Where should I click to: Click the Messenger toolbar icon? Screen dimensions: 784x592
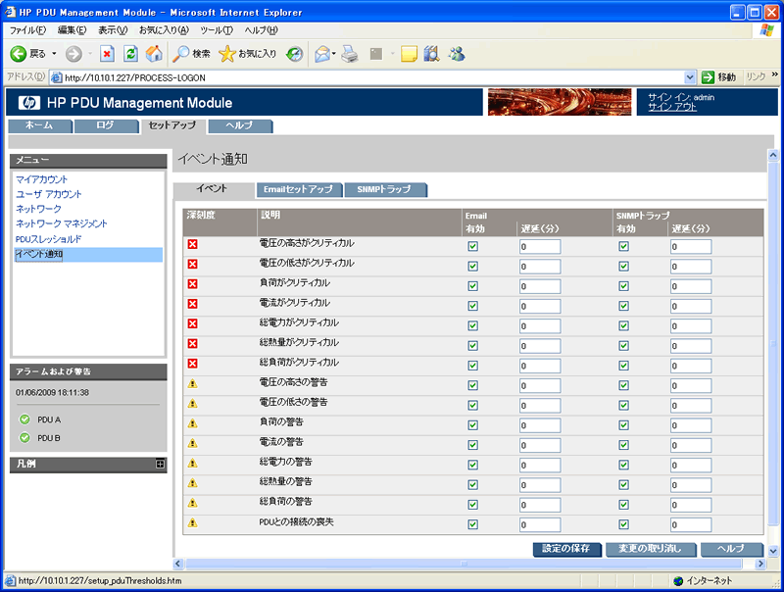click(x=457, y=53)
